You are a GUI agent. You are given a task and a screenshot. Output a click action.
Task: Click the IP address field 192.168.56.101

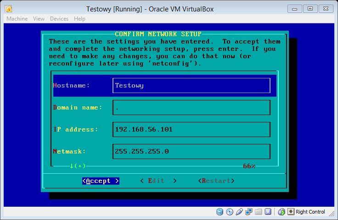coord(192,129)
